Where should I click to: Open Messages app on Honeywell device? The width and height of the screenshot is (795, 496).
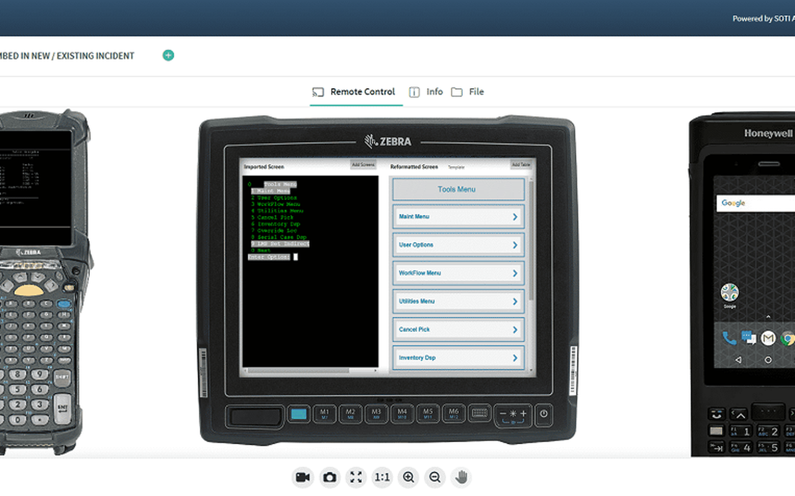749,338
